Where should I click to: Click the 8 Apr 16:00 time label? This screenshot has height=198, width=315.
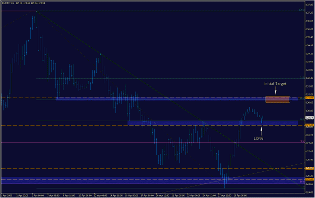[69, 195]
